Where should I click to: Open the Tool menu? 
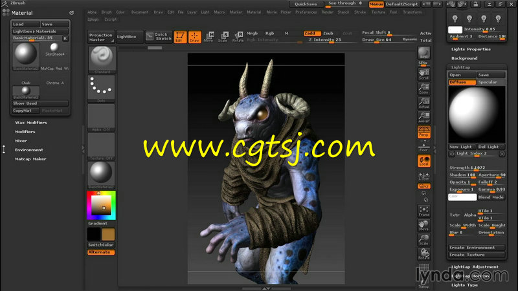point(393,12)
